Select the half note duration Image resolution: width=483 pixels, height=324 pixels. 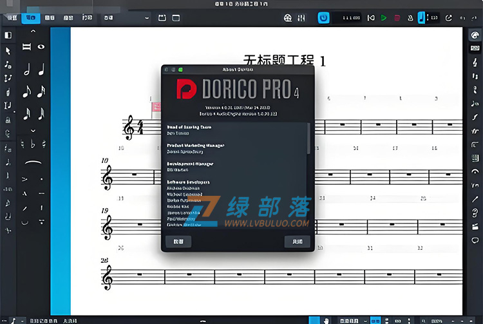(x=27, y=70)
